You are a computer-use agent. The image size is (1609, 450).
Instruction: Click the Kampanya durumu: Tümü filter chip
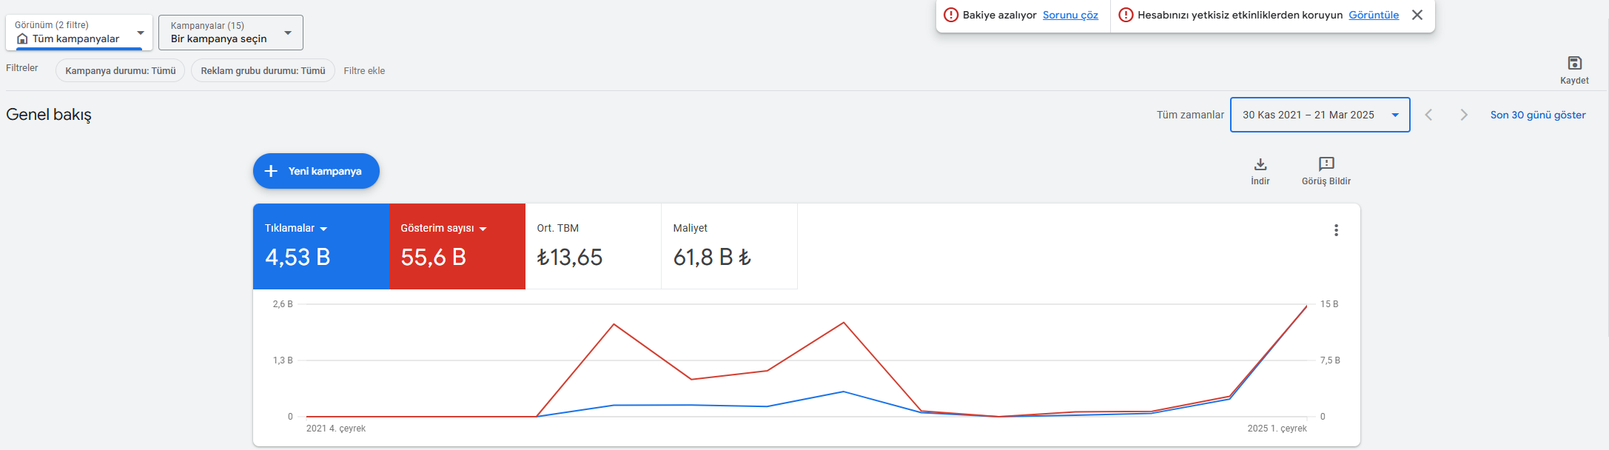coord(121,70)
